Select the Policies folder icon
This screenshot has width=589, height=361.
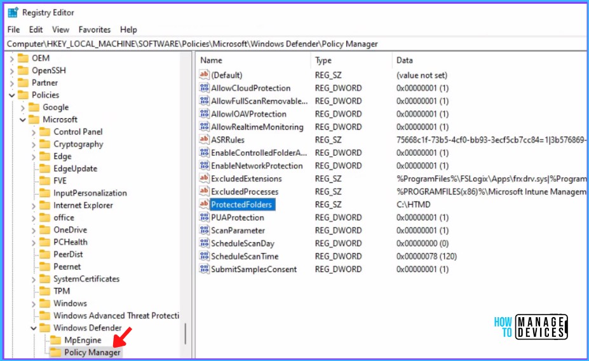[24, 95]
